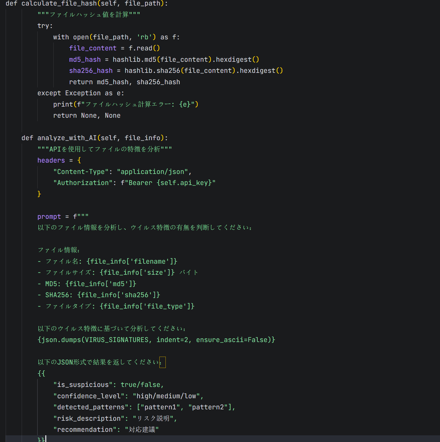Click the "return None, None" statement

tap(87, 116)
